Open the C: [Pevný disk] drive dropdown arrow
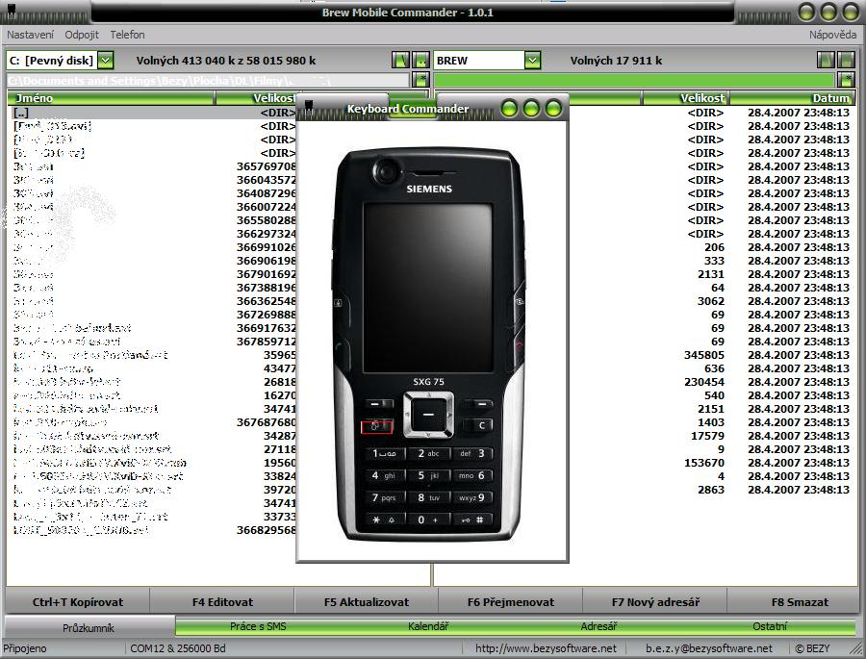This screenshot has width=866, height=659. (106, 61)
